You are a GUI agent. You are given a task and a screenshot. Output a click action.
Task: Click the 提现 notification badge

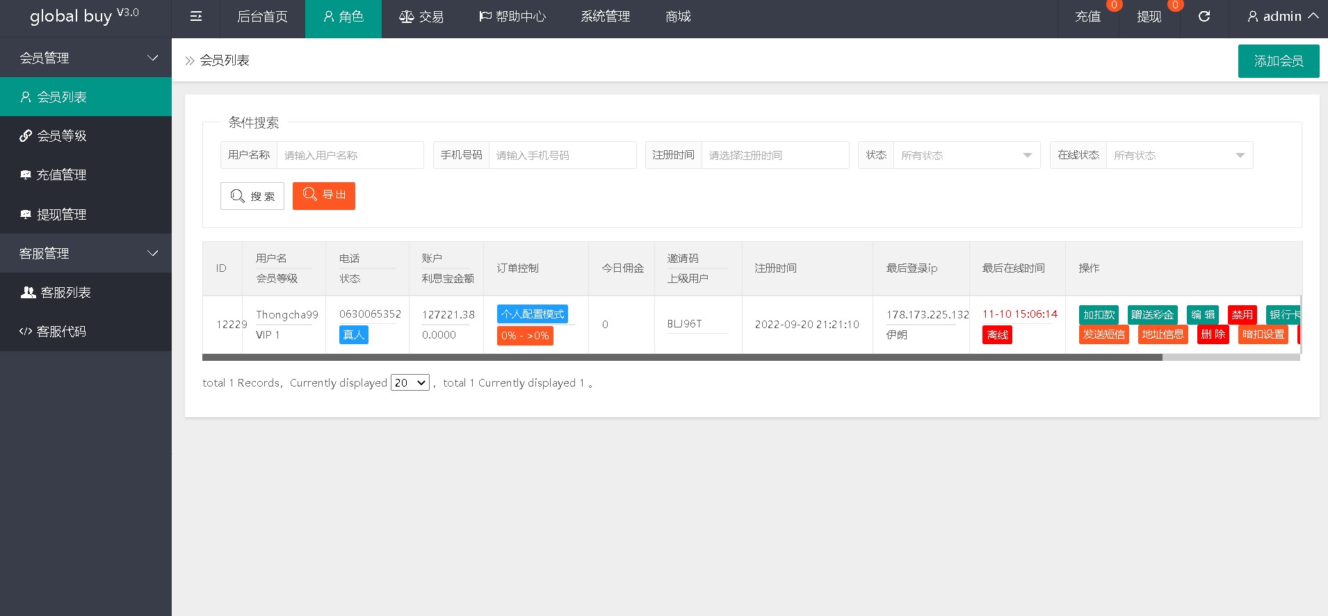(1175, 6)
